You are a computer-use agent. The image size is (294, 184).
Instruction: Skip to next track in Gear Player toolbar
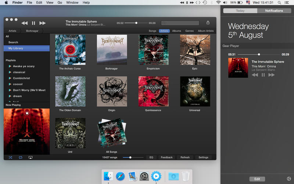click(x=42, y=23)
